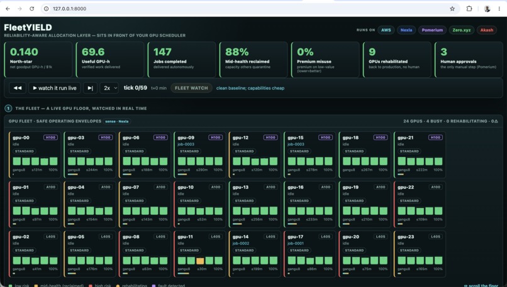Select the gpu-07 card

tap(145, 204)
